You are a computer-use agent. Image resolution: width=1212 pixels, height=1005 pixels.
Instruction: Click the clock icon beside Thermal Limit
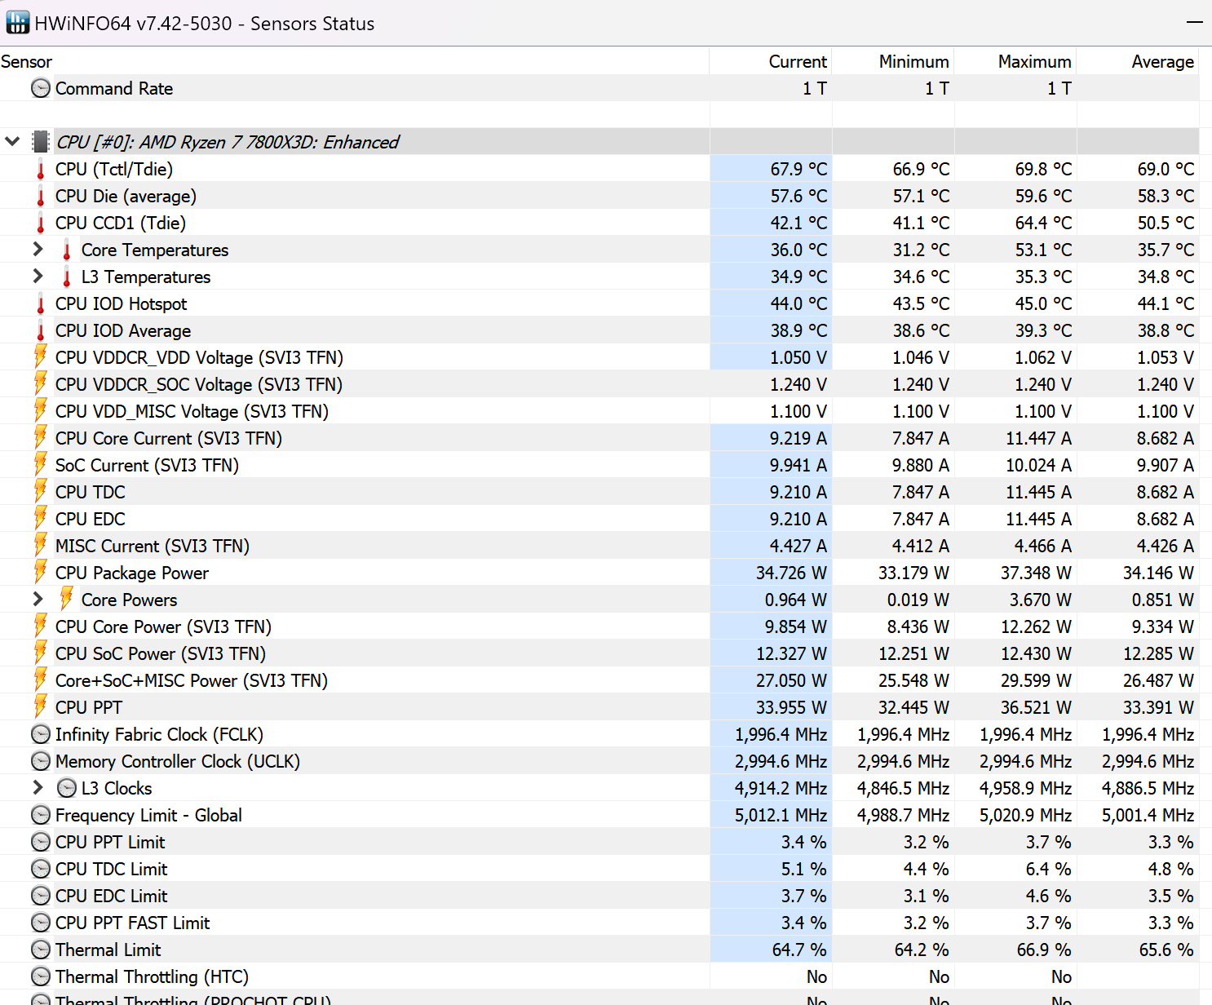pos(40,949)
